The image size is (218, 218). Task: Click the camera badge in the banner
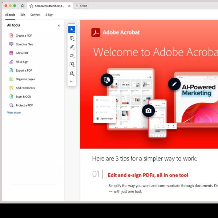coord(148,111)
